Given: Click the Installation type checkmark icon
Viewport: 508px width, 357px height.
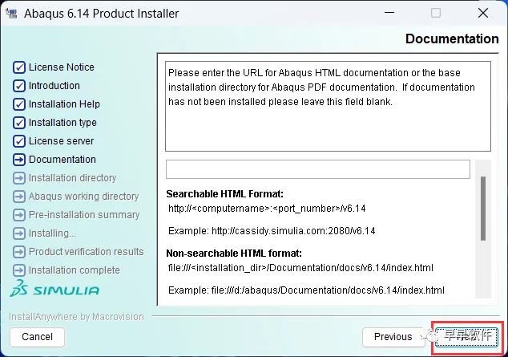Looking at the screenshot, I should tap(19, 123).
